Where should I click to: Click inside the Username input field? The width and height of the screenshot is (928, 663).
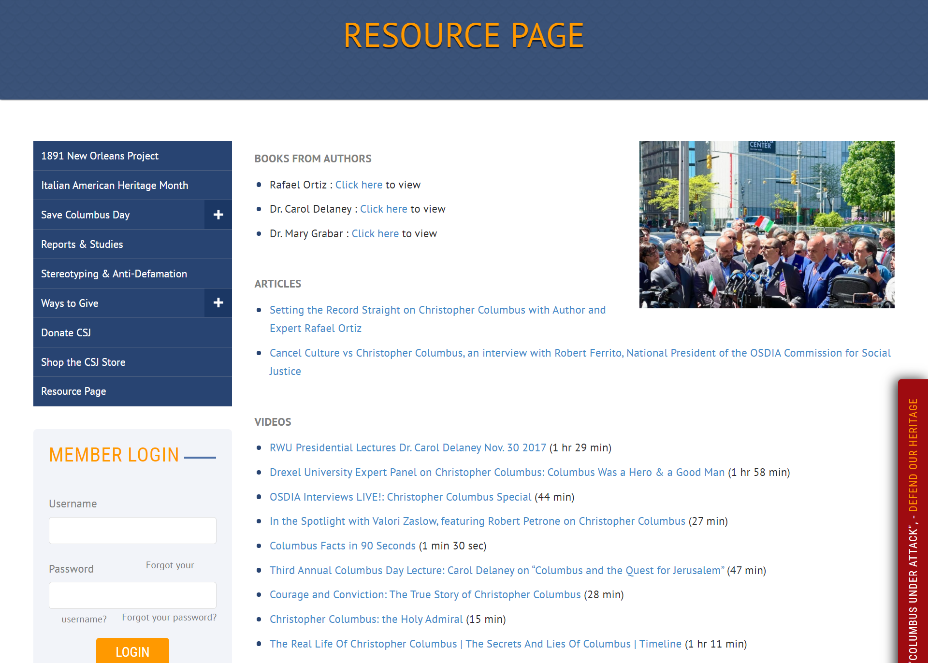click(132, 531)
